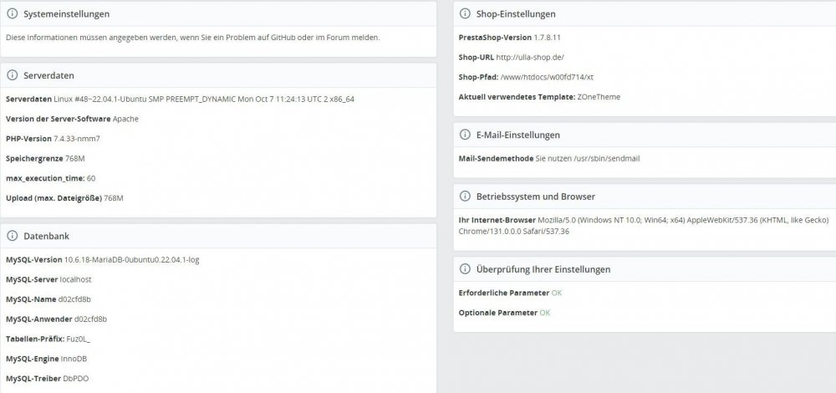The image size is (836, 393).
Task: Click the Shop-Einstellungen panel heading
Action: coord(516,14)
